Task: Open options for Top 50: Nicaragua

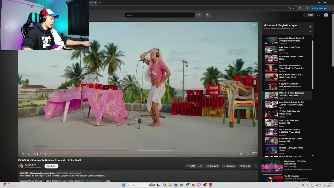Action: pyautogui.click(x=313, y=176)
